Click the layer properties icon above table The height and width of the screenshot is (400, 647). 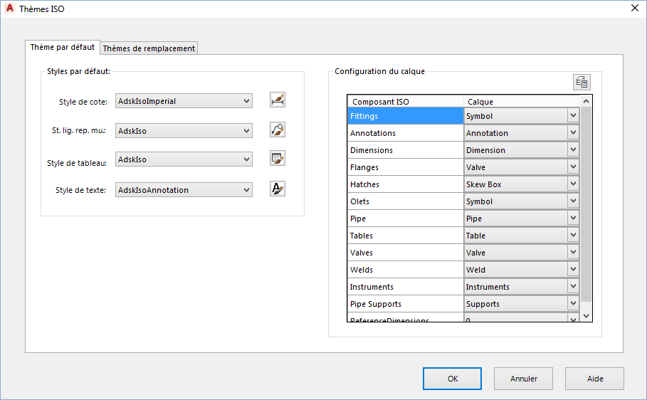pyautogui.click(x=582, y=82)
